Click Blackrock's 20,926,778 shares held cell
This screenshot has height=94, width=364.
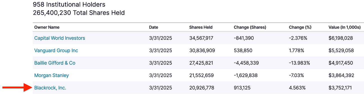[x=202, y=88]
